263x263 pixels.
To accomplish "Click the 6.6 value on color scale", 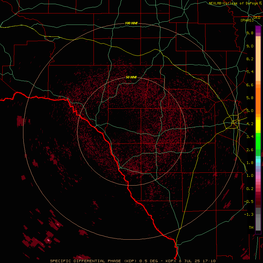I will point(250,85).
